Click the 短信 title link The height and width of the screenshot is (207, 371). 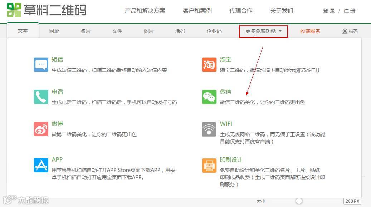tap(58, 60)
